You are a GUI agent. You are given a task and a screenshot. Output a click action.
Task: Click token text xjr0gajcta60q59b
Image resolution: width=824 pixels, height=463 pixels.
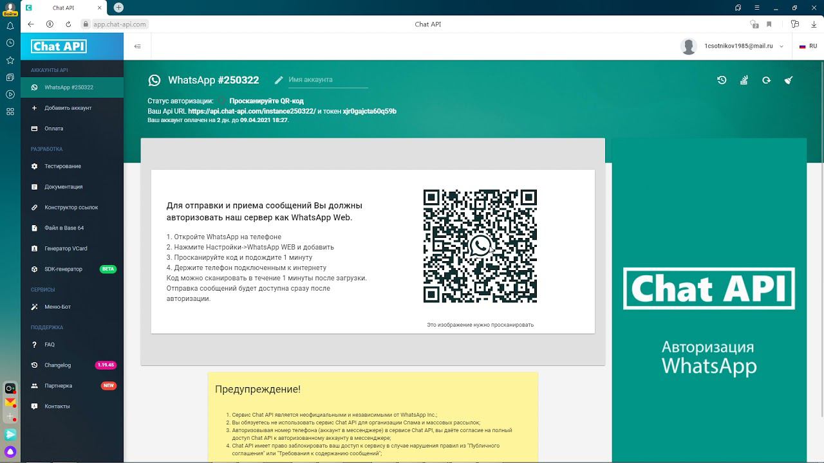(370, 111)
